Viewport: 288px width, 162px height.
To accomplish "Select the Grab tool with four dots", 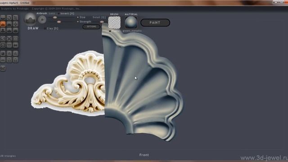I will coord(15,24).
